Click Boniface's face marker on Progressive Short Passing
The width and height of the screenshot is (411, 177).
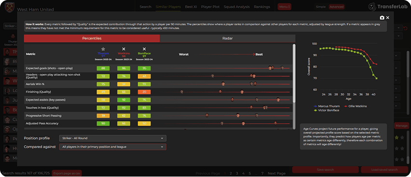coord(257,115)
